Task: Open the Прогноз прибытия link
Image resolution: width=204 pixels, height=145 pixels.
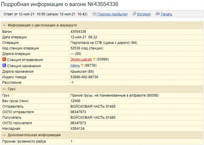Action: pyautogui.click(x=112, y=14)
